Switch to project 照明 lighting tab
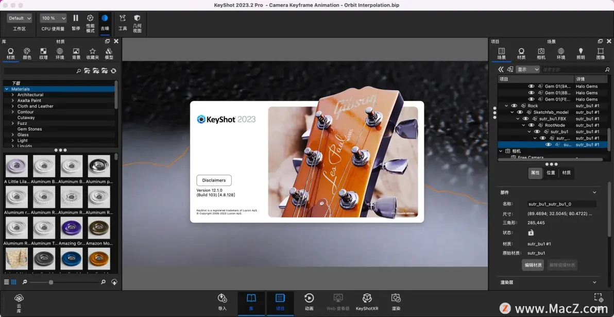Image resolution: width=614 pixels, height=317 pixels. (581, 54)
